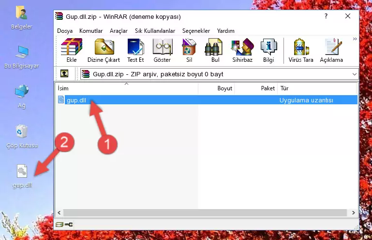Sort by Paket column header
The width and height of the screenshot is (372, 240).
(x=256, y=88)
